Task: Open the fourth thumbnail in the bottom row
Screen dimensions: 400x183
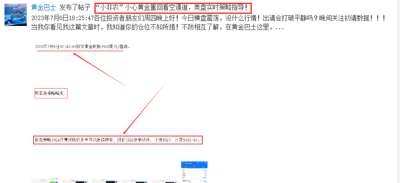Action: 134,181
